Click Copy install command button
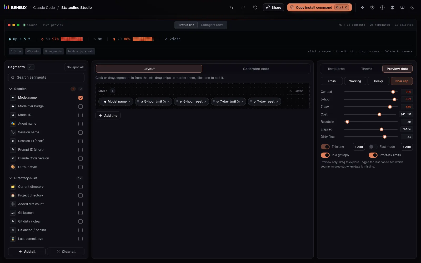 point(319,7)
